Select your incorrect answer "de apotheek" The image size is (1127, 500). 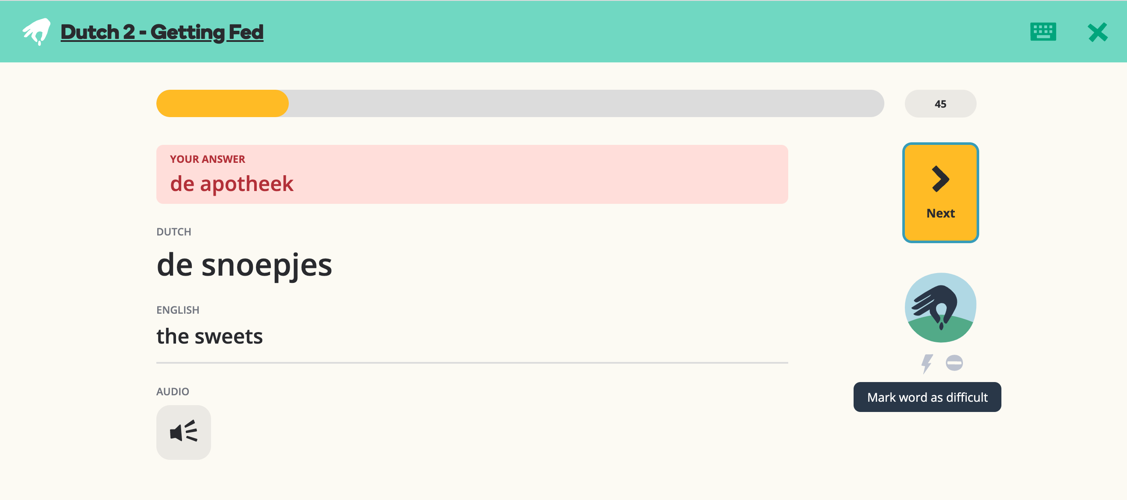232,184
